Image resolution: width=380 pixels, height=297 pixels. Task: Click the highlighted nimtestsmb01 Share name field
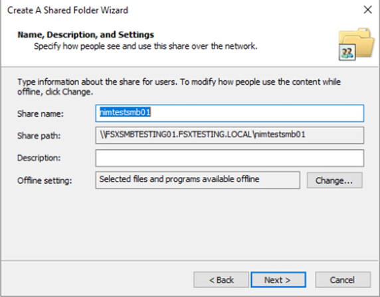point(229,113)
